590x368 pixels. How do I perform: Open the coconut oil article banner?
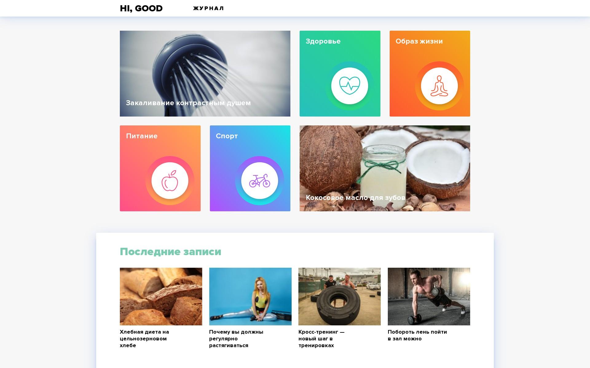tap(385, 168)
